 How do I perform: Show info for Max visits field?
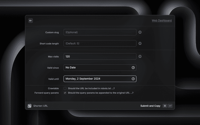(x=140, y=57)
